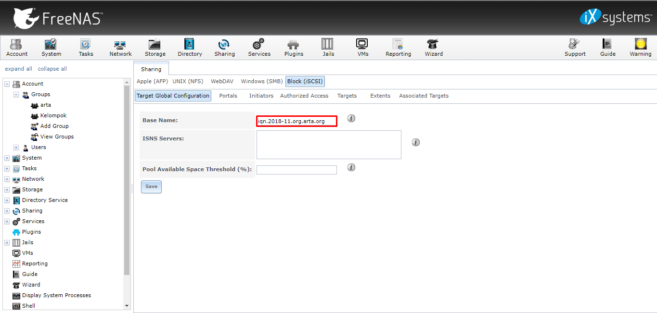657x313 pixels.
Task: Check the Warning indicator icon
Action: (640, 47)
